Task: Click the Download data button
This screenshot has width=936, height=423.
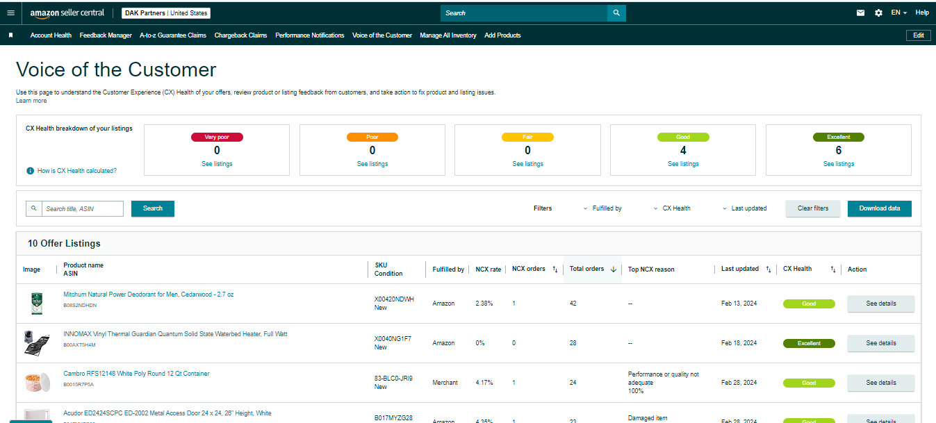Action: coord(880,208)
